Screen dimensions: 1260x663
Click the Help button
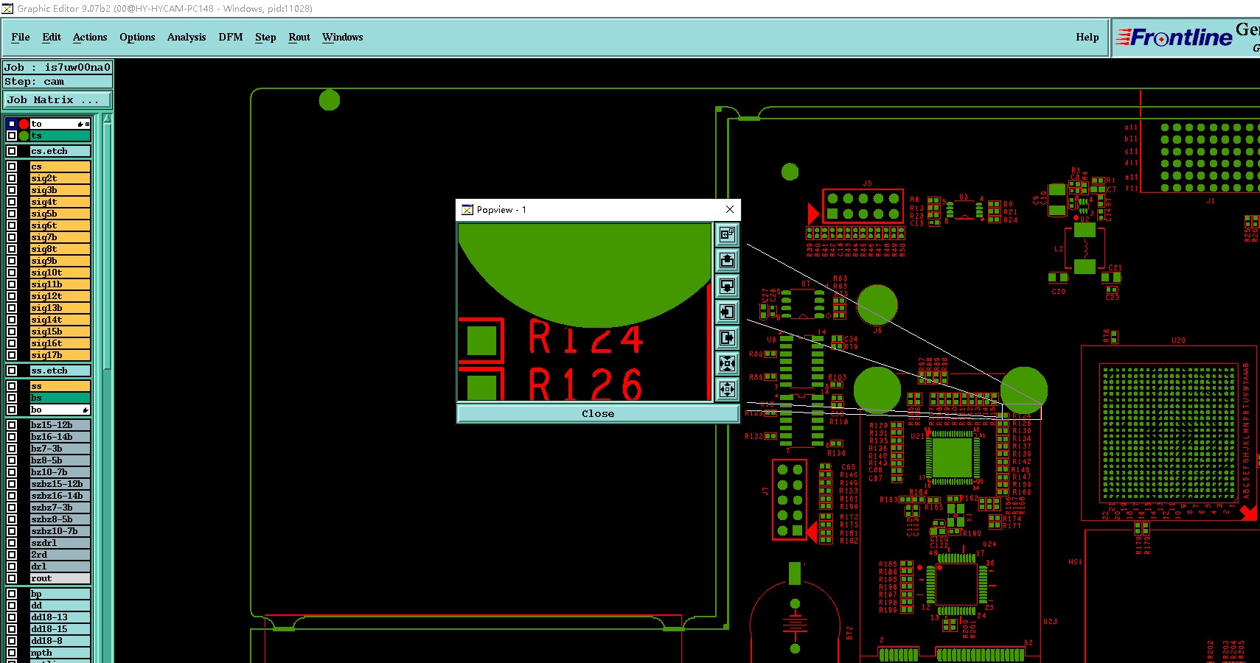click(1087, 37)
